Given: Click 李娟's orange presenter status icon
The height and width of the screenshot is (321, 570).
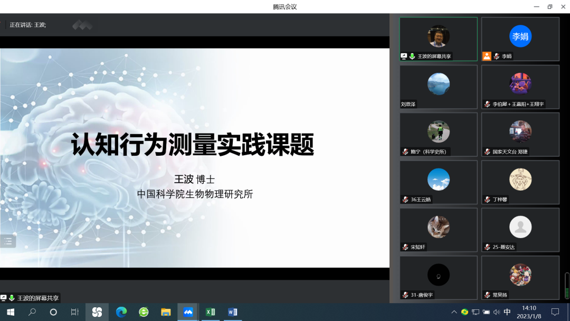Looking at the screenshot, I should coord(487,55).
